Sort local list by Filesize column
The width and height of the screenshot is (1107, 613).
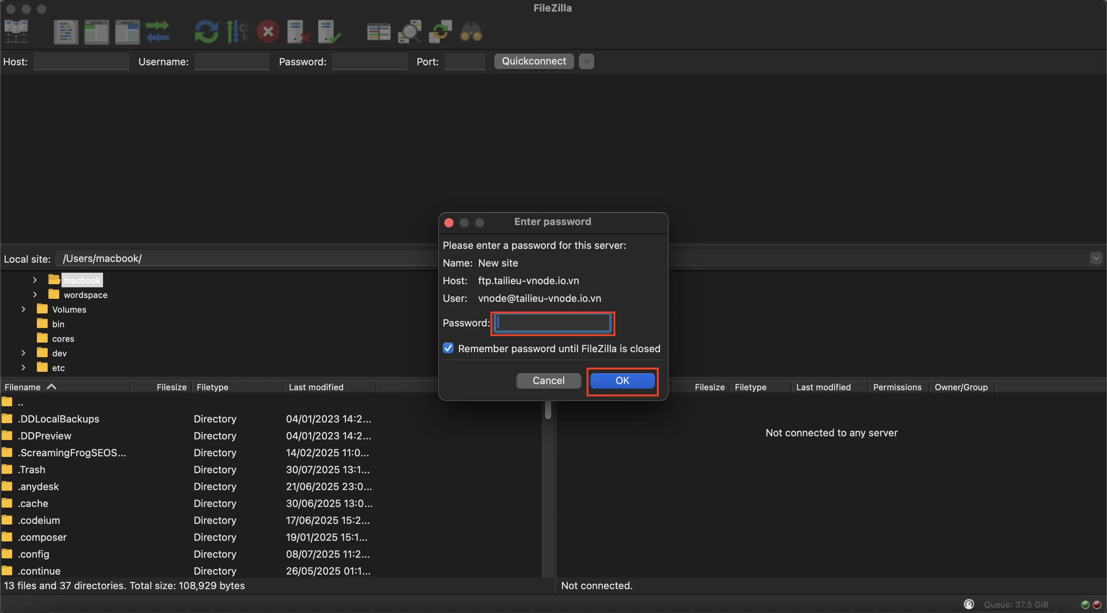161,387
